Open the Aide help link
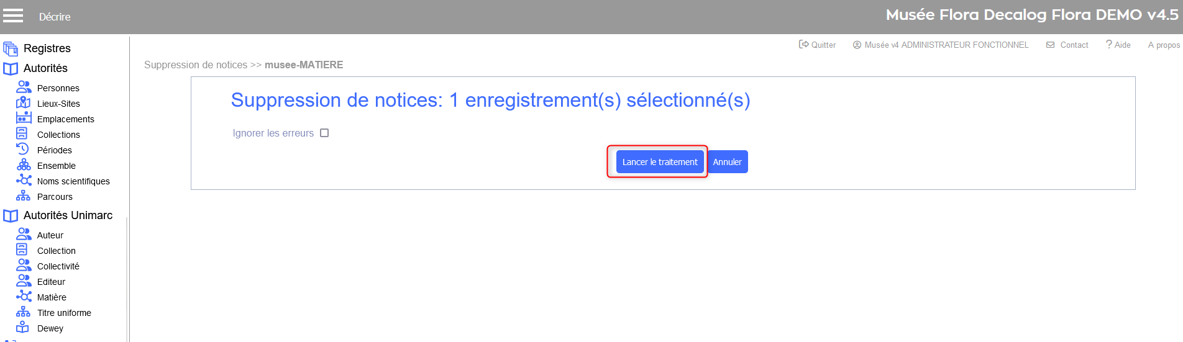Screen dimensions: 1183x342 [1118, 45]
